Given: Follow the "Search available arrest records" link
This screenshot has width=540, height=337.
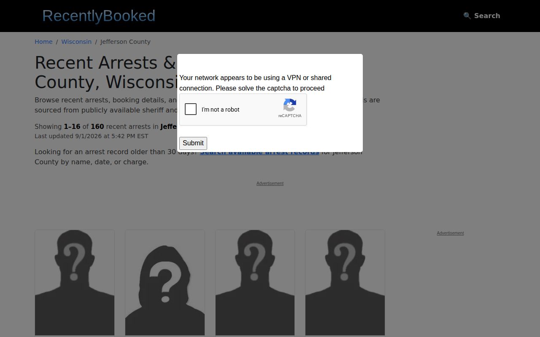Looking at the screenshot, I should pyautogui.click(x=259, y=152).
